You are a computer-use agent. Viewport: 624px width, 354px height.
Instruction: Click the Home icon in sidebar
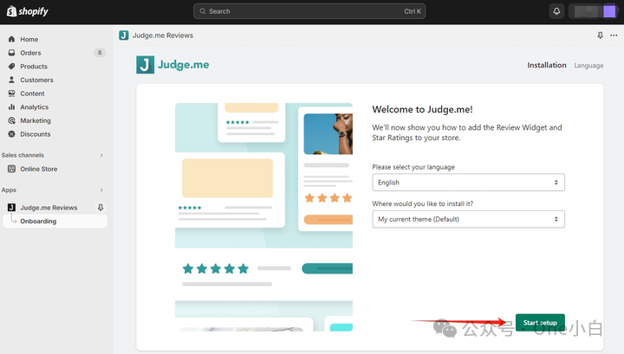point(11,39)
